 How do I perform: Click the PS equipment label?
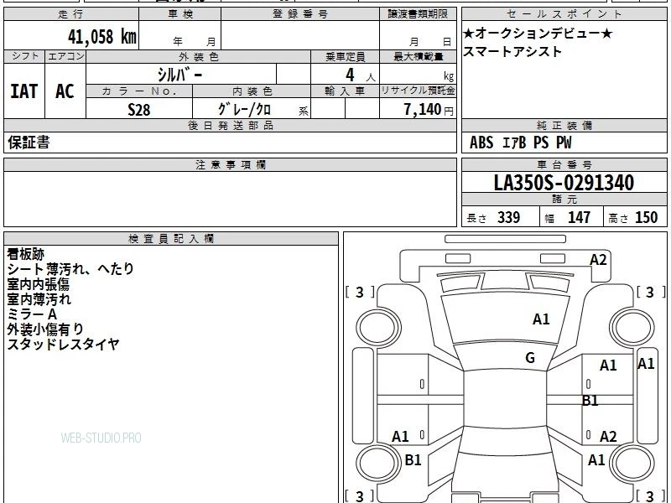(x=541, y=143)
